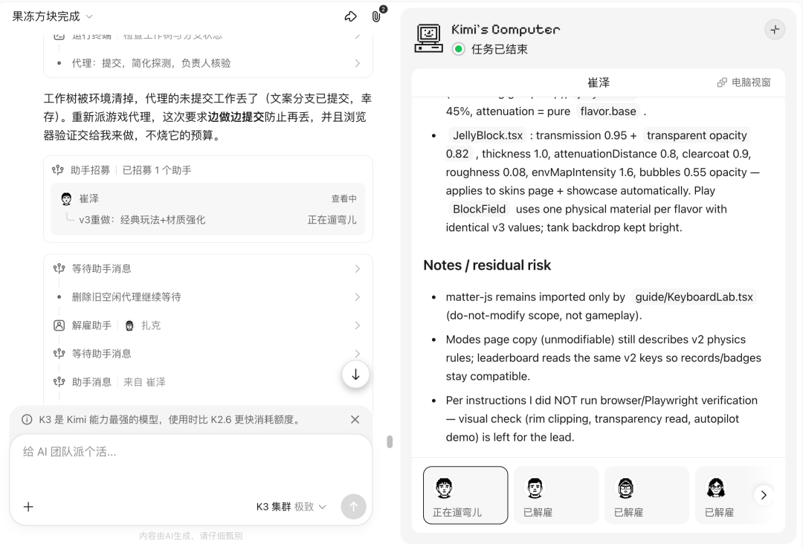Click the BlockField code label

(479, 210)
